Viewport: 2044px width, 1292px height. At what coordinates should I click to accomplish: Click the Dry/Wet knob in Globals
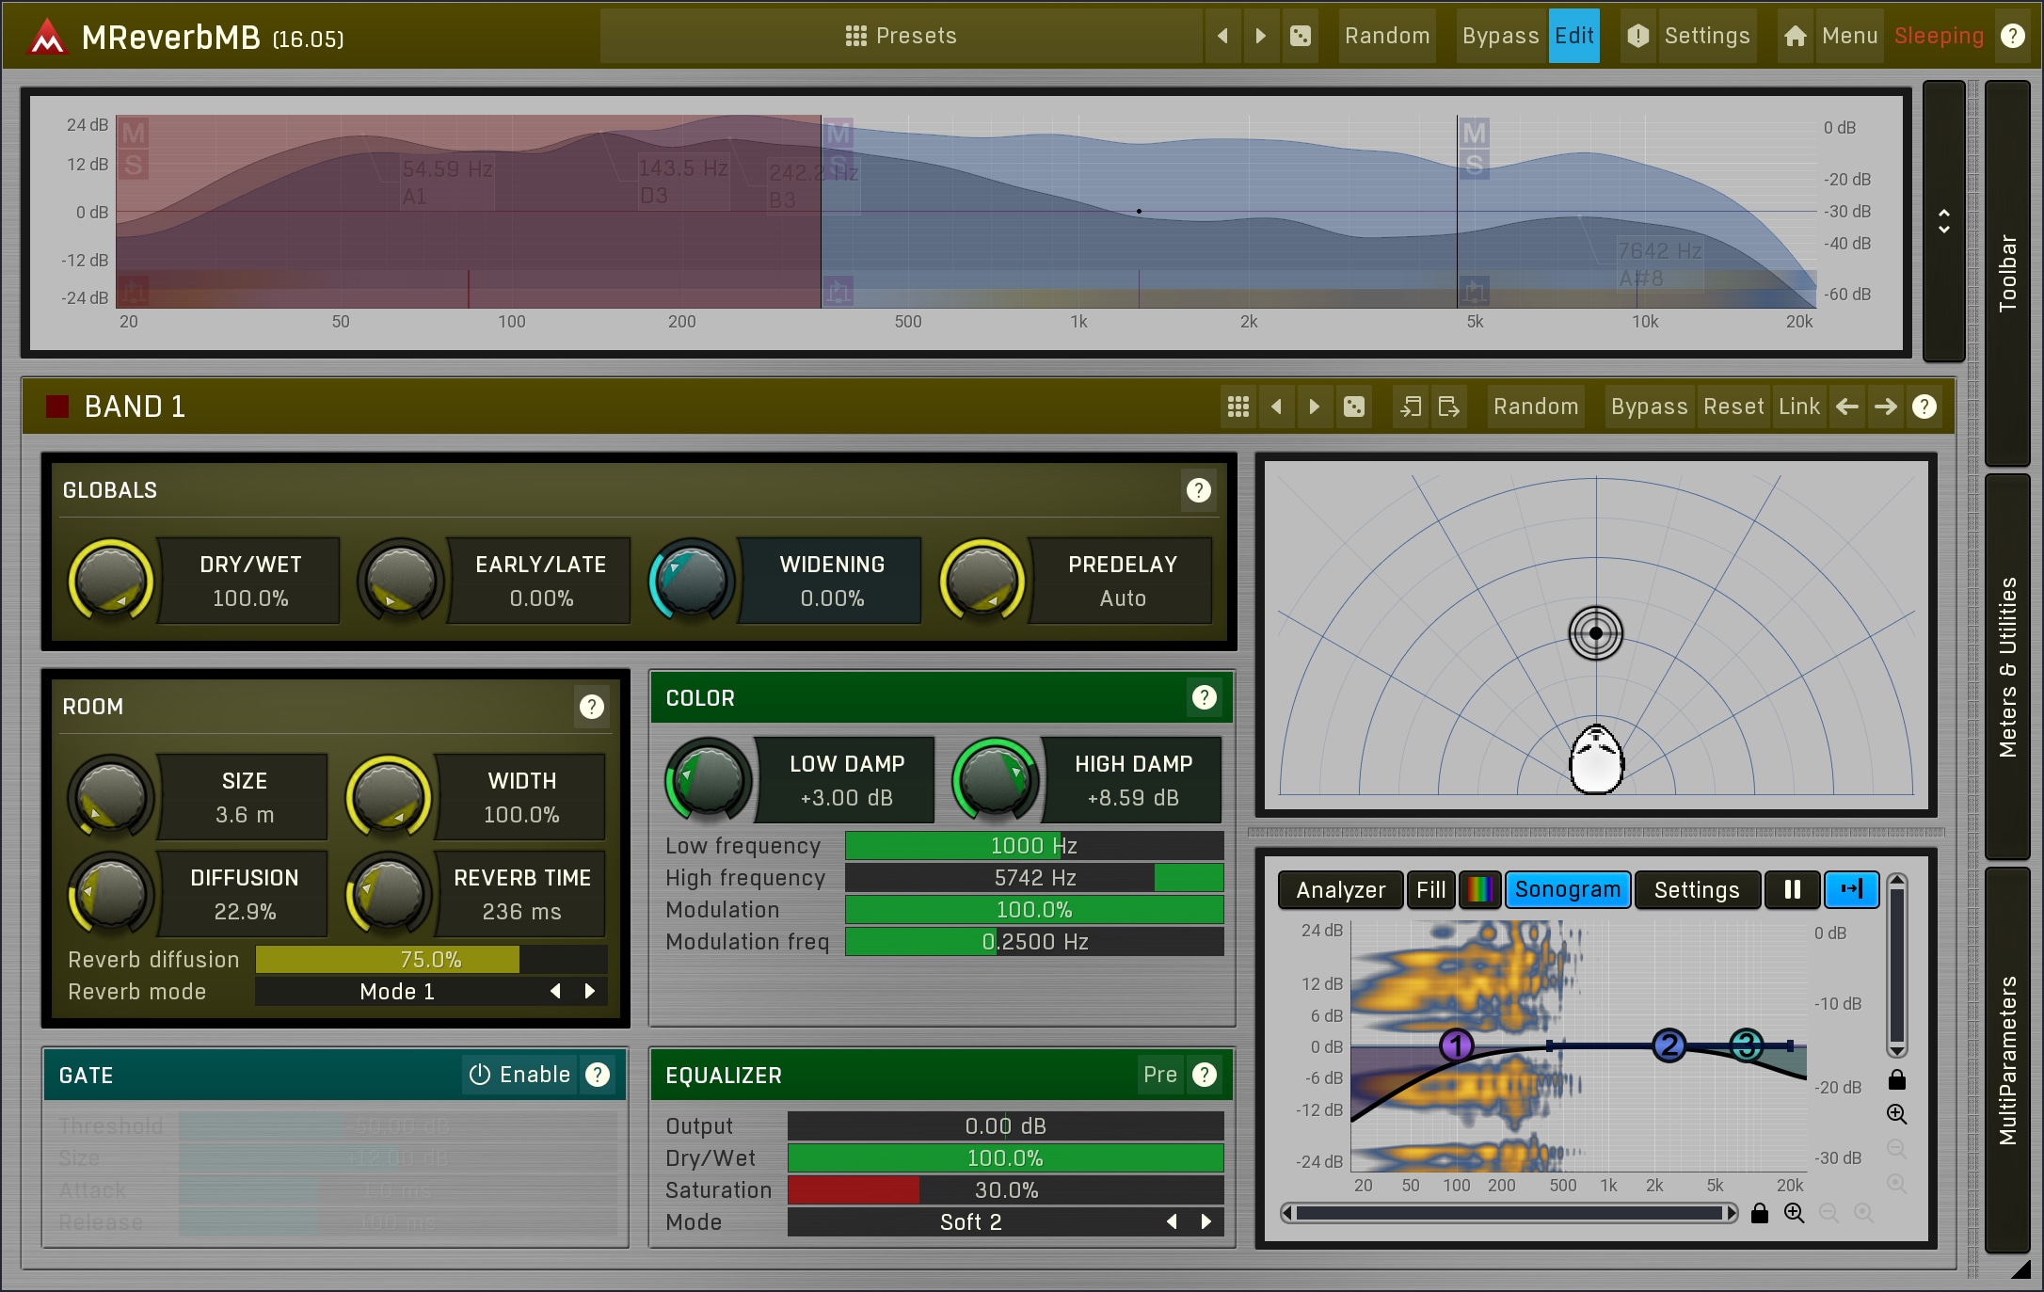tap(110, 581)
